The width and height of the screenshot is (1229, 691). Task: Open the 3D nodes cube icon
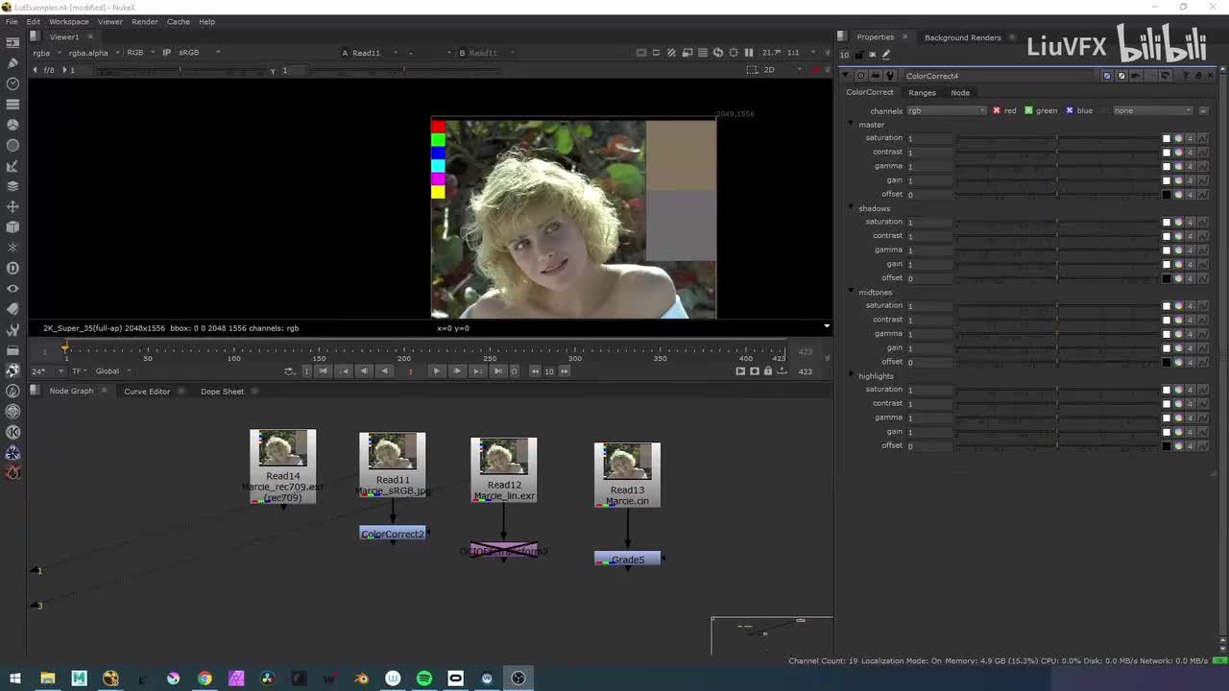click(x=12, y=227)
